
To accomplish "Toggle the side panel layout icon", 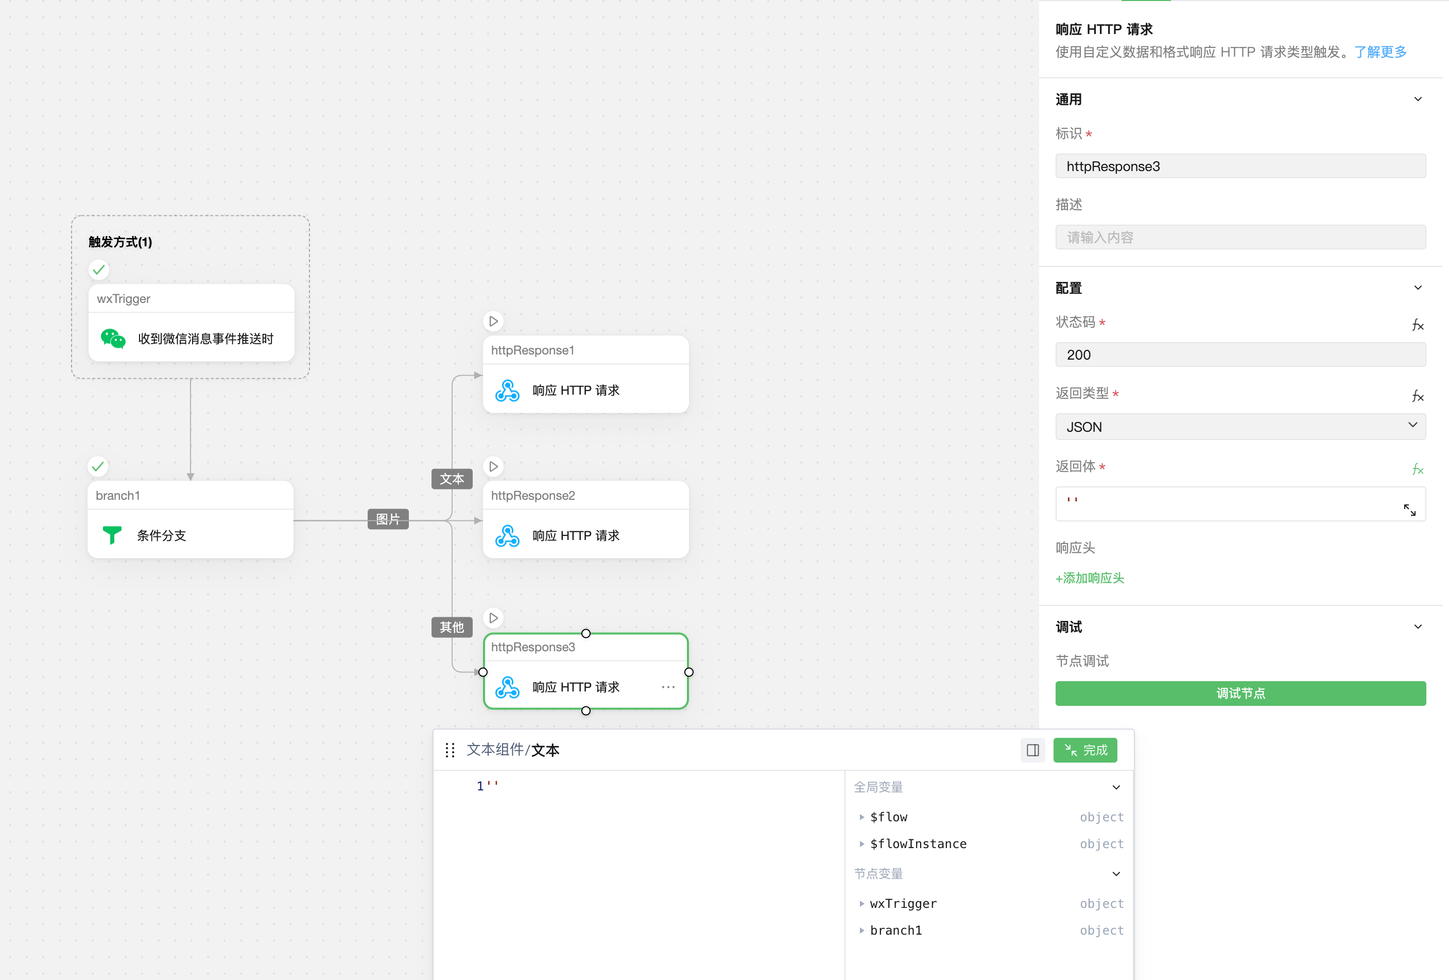I will coord(1032,750).
